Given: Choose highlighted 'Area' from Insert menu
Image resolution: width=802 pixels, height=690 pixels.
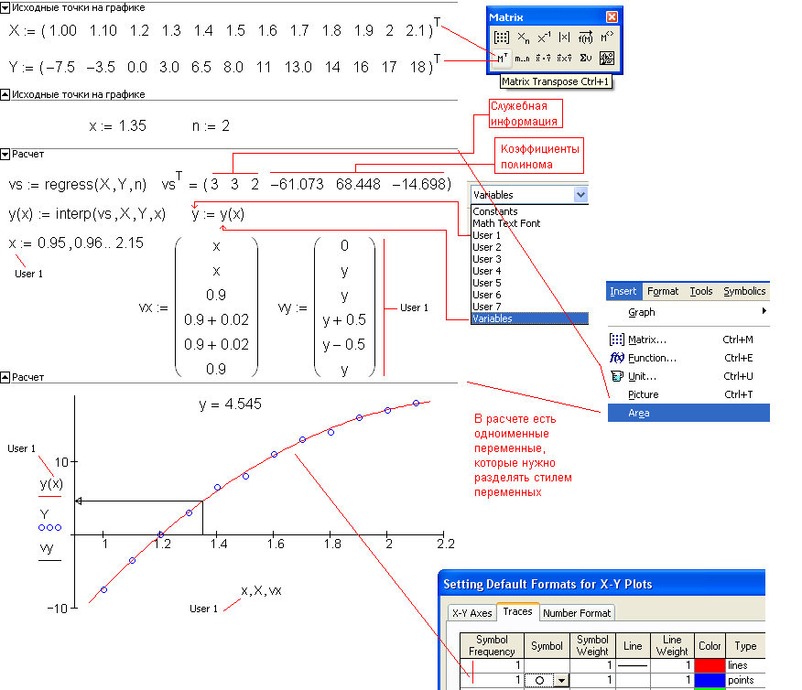Looking at the screenshot, I should (x=688, y=413).
